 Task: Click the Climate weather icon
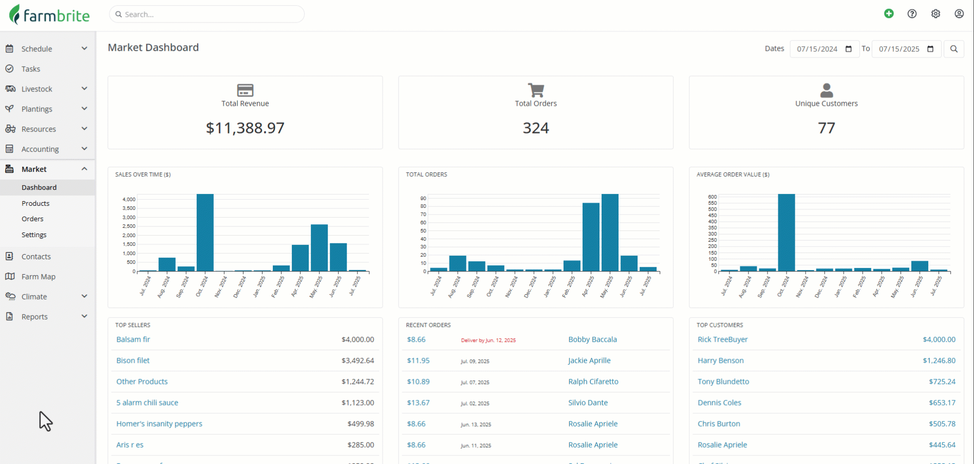pyautogui.click(x=10, y=296)
